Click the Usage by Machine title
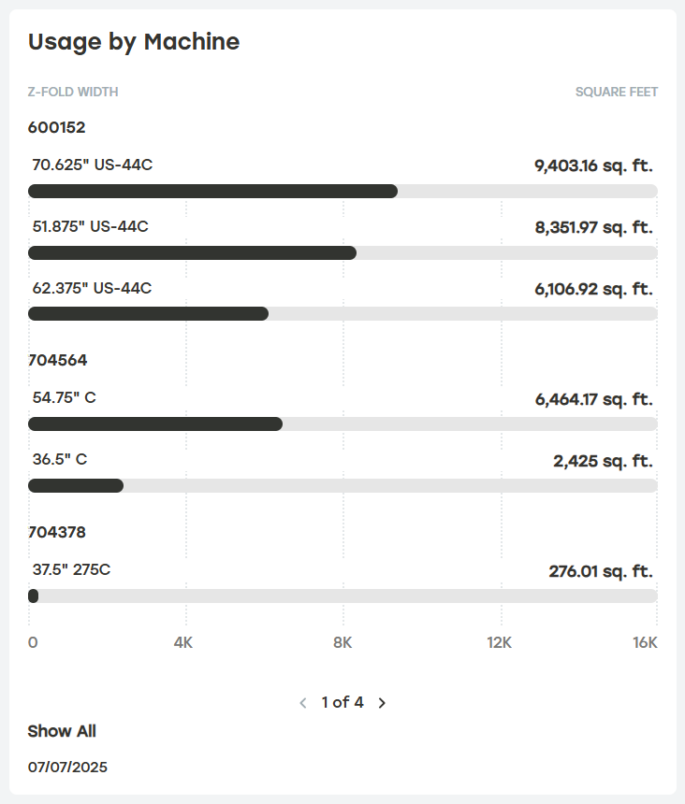This screenshot has height=804, width=685. (x=135, y=42)
